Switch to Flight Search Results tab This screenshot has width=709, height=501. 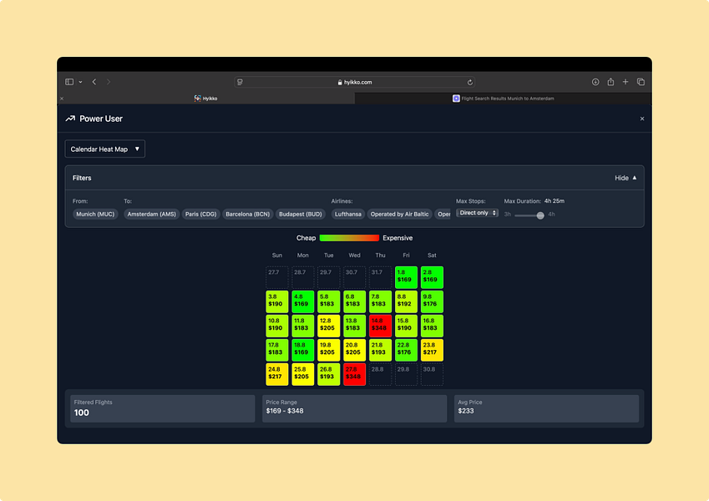(x=504, y=99)
